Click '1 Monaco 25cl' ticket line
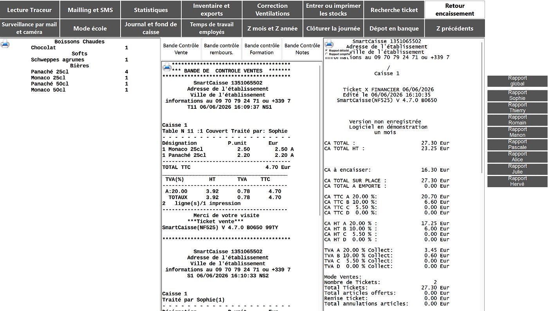The height and width of the screenshot is (311, 548). click(x=228, y=149)
